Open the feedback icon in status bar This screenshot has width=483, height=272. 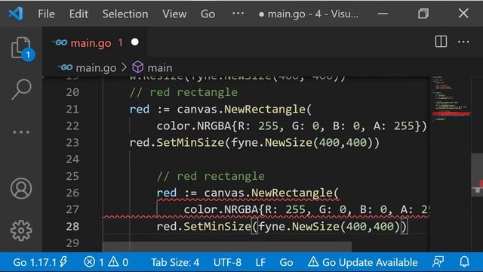438,262
